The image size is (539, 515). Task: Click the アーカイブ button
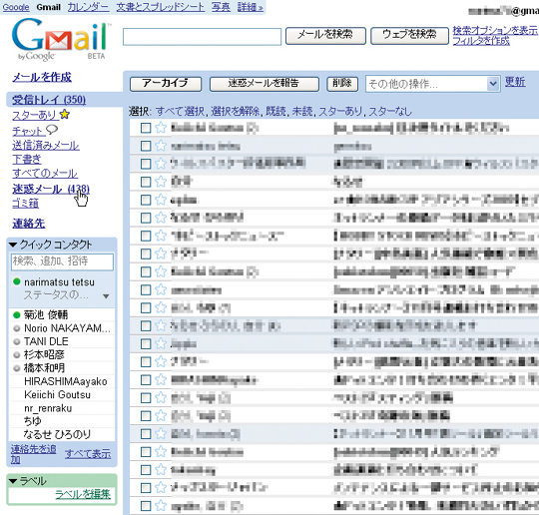[x=166, y=84]
